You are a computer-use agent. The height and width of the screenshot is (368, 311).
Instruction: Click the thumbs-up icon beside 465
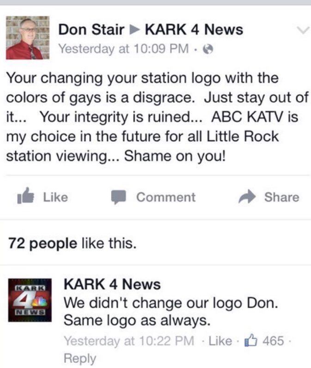251,340
